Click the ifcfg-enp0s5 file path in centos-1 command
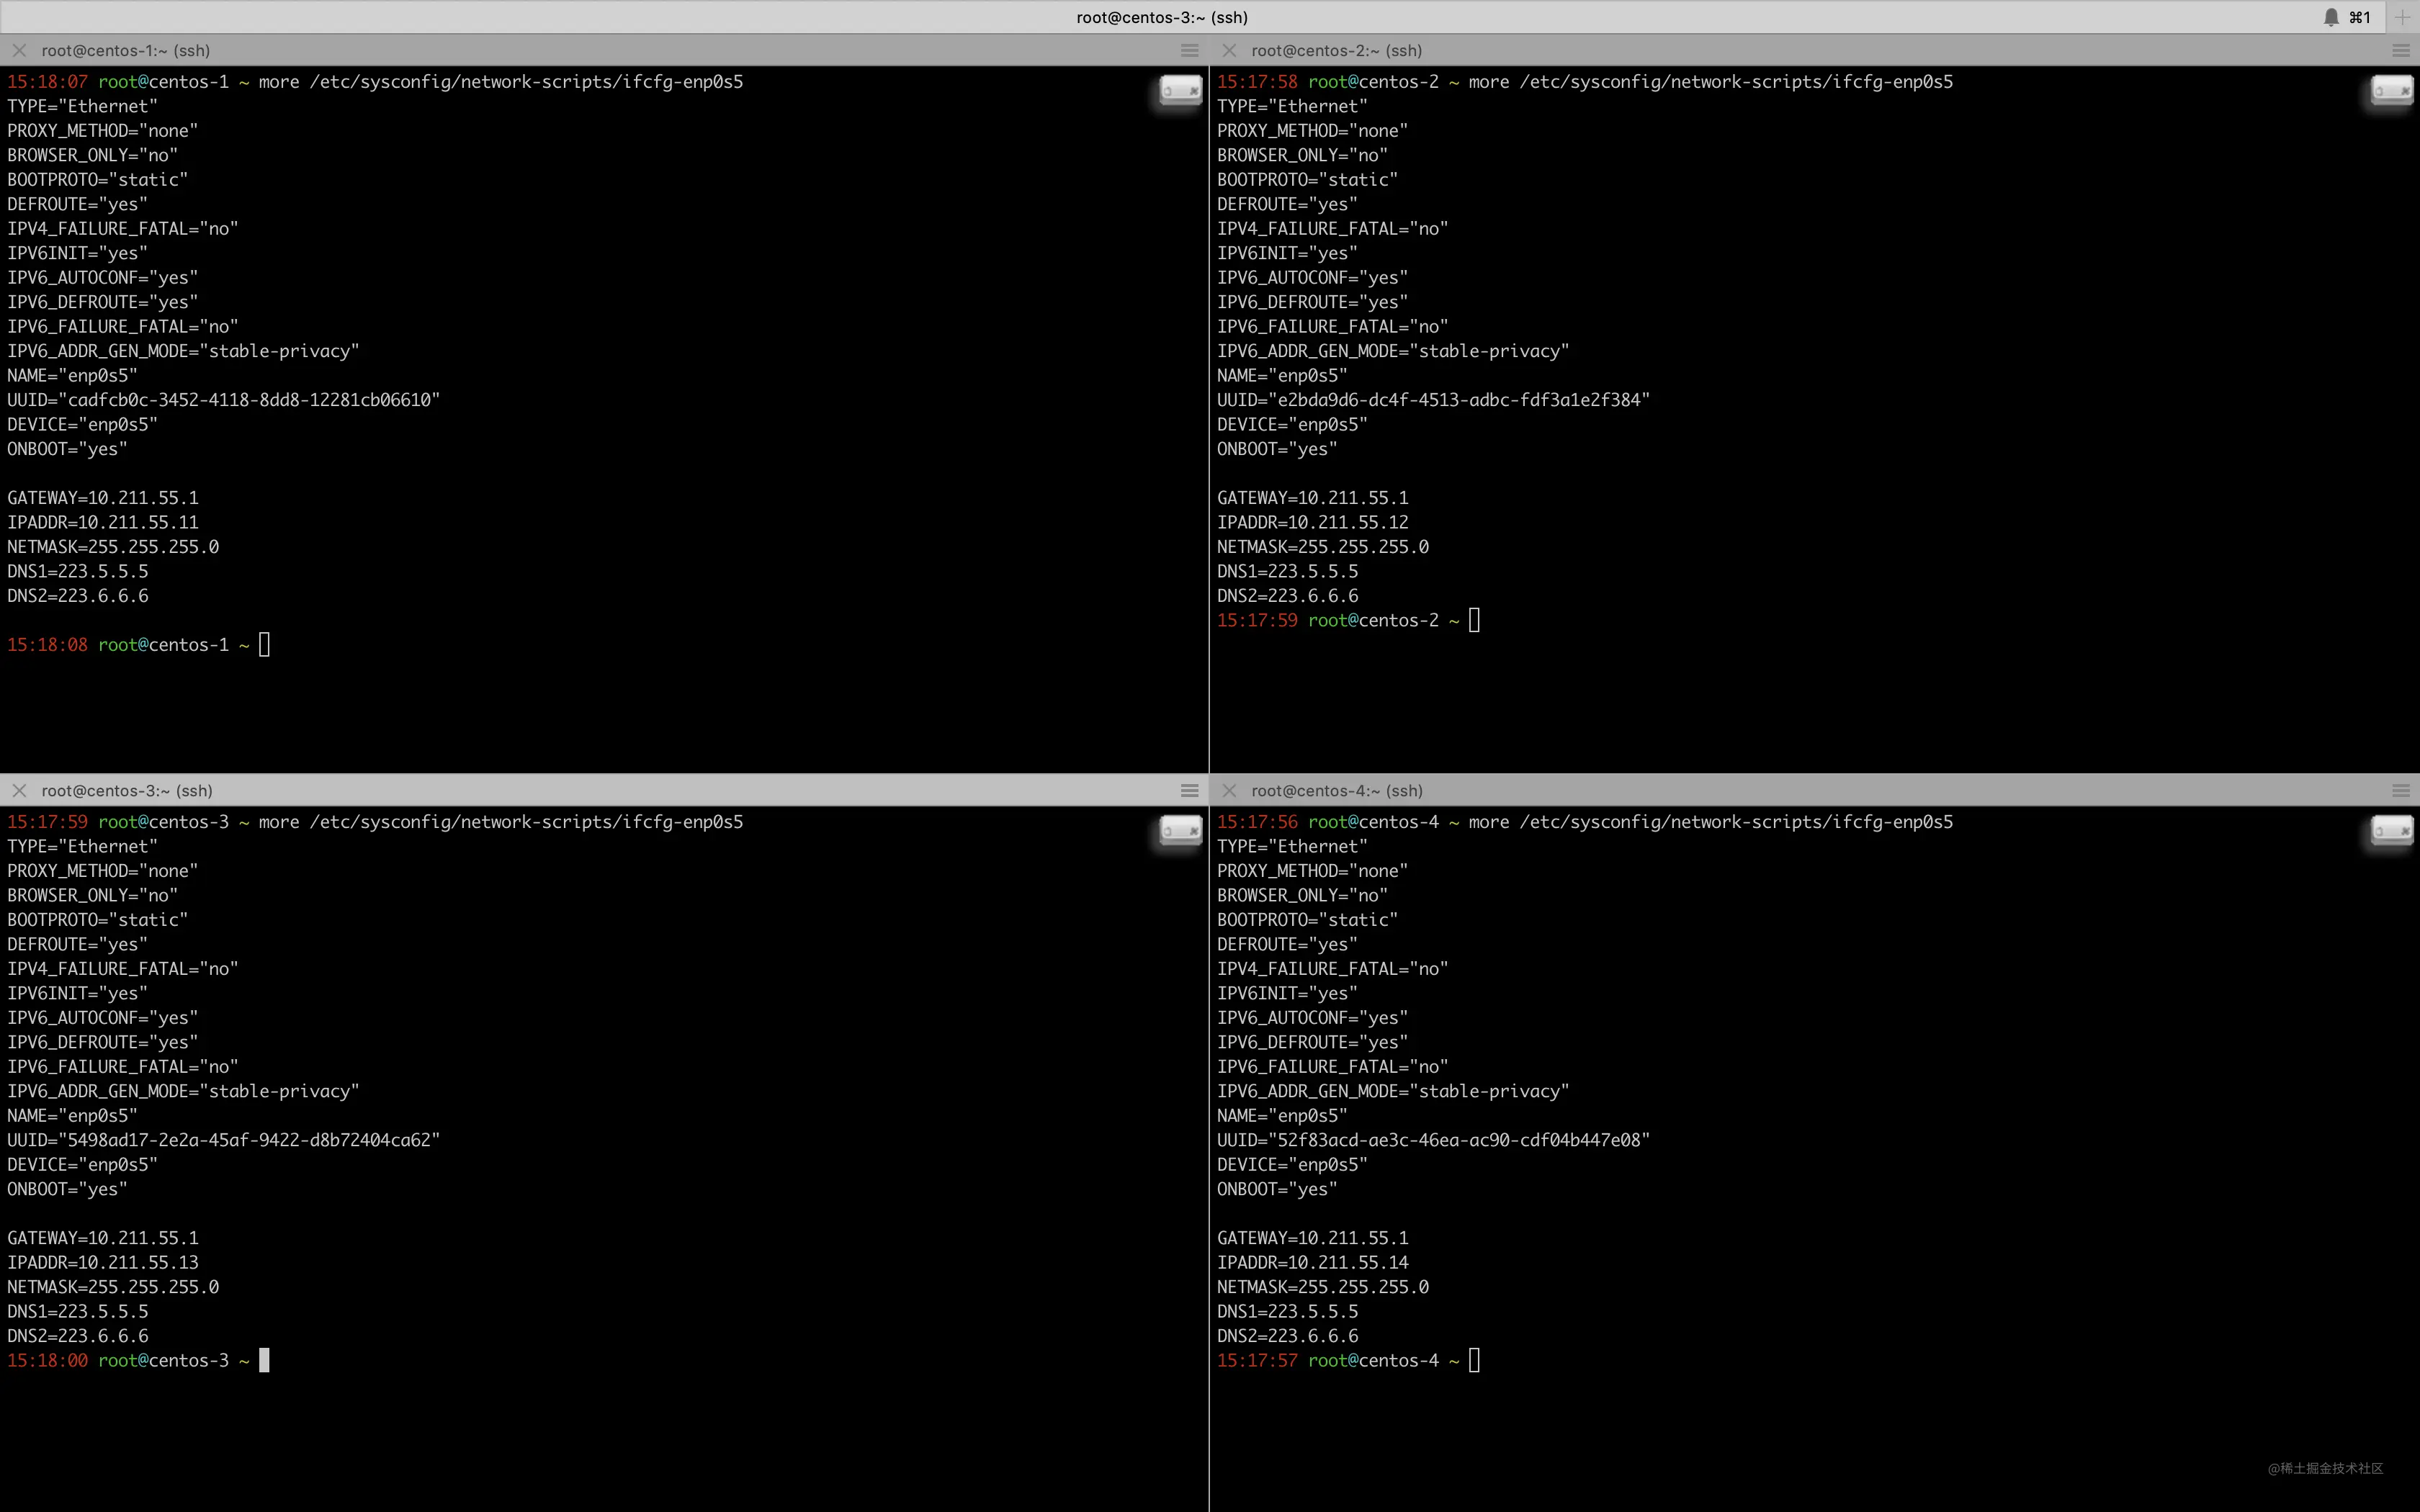The height and width of the screenshot is (1512, 2420). coord(527,82)
